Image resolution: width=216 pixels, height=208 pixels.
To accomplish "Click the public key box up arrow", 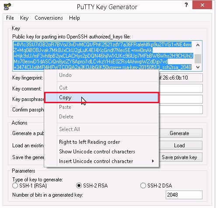I will [198, 45].
